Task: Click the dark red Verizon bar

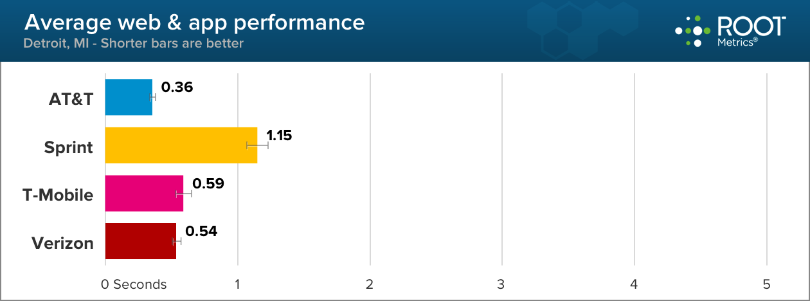Action: [140, 241]
